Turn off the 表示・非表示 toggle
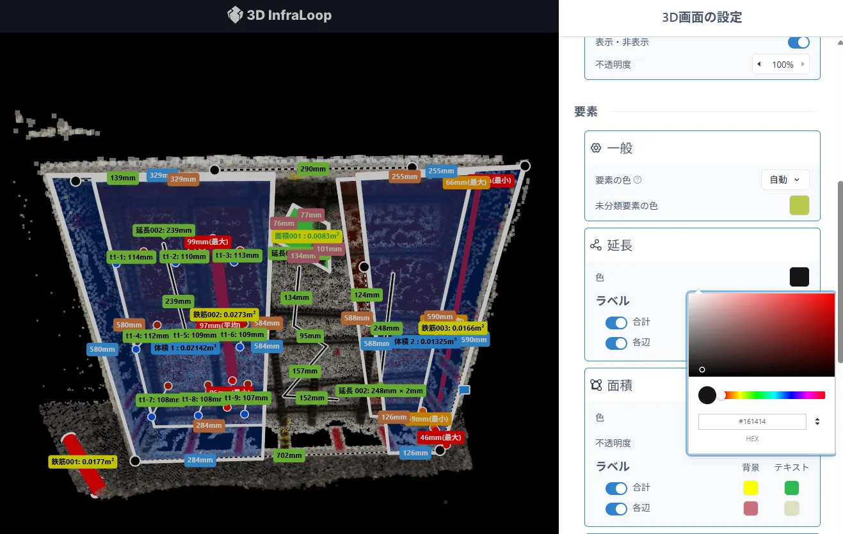The width and height of the screenshot is (843, 534). [798, 42]
